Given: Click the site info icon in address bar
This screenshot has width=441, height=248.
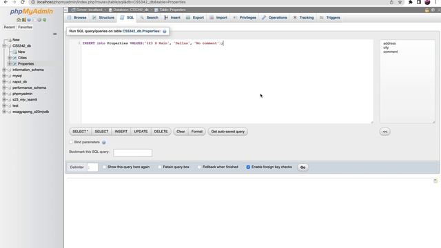Looking at the screenshot, I should click(33, 2).
